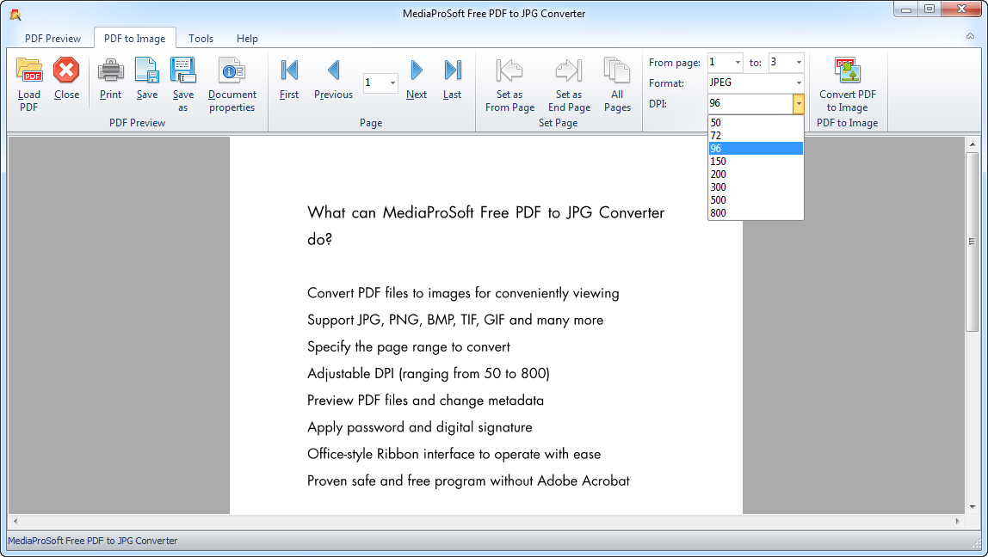Click the vertical scrollbar down arrow
Image resolution: width=988 pixels, height=557 pixels.
972,506
